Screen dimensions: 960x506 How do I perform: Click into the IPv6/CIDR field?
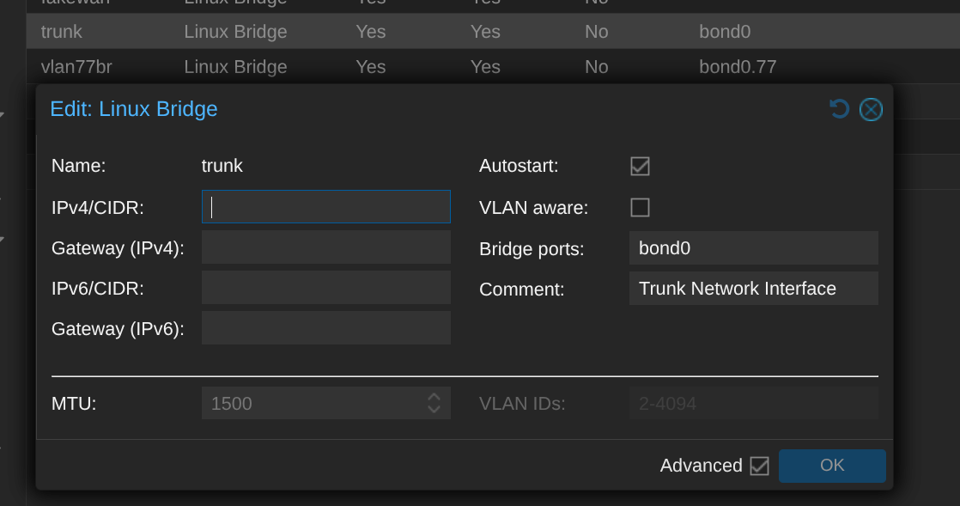[325, 288]
